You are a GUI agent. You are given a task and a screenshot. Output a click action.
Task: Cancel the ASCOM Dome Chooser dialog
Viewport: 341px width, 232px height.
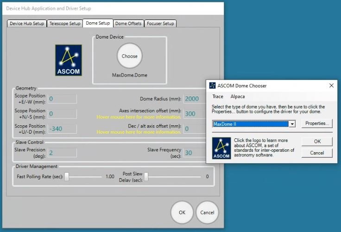[x=317, y=153]
